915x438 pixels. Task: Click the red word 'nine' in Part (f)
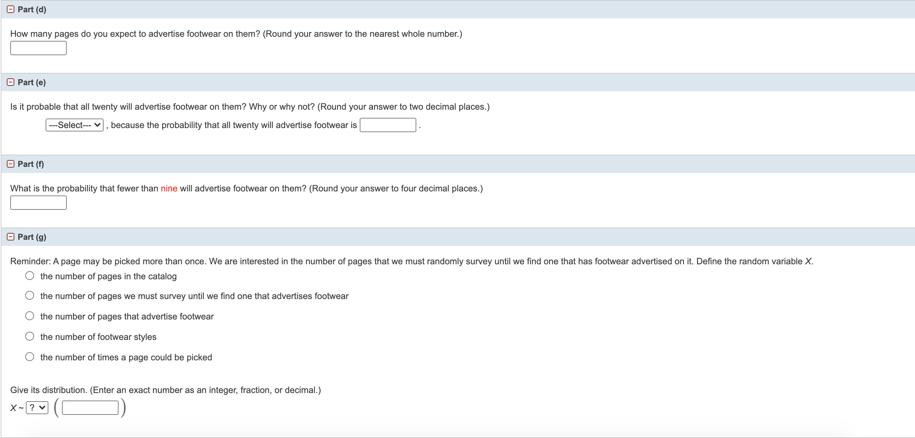pyautogui.click(x=169, y=188)
